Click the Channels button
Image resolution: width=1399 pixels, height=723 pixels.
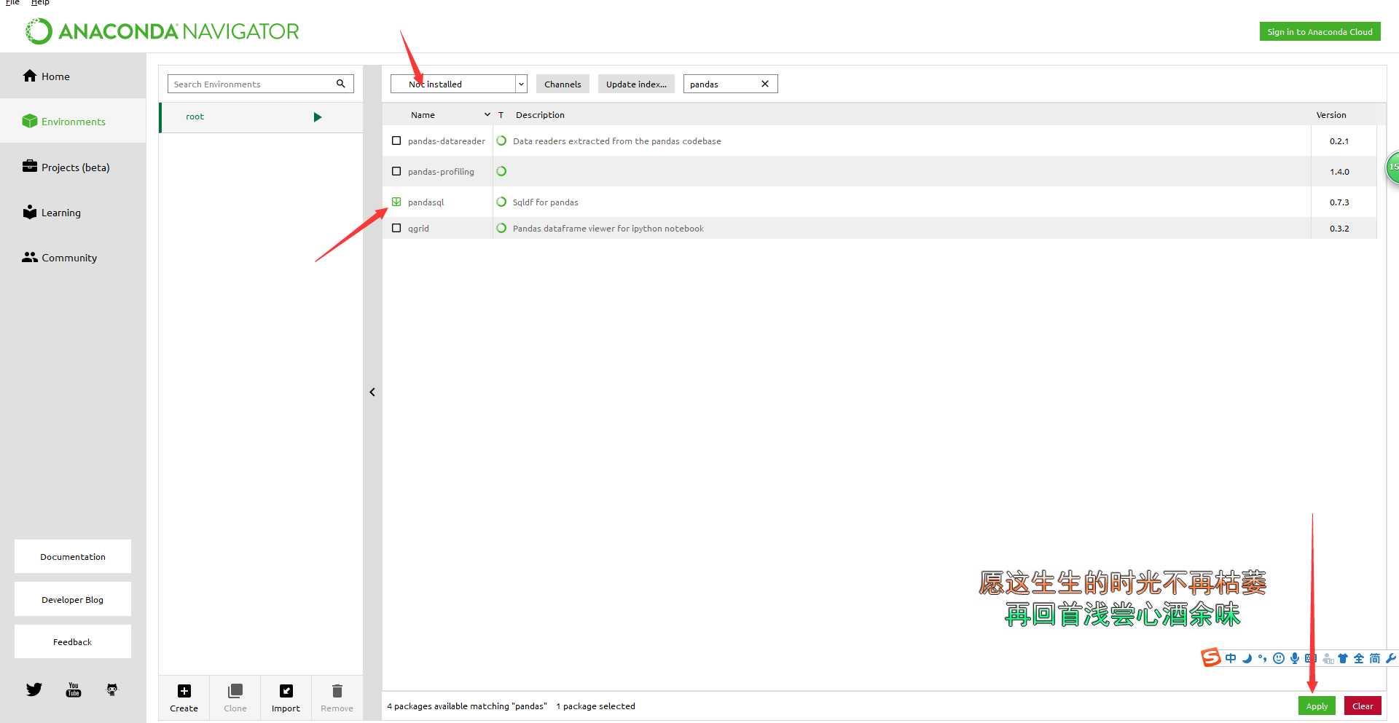point(563,84)
